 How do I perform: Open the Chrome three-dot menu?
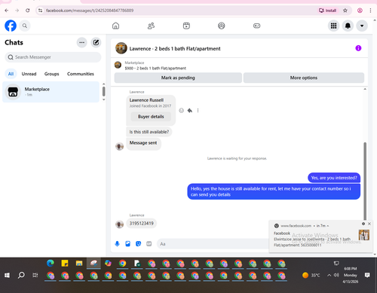coord(370,11)
